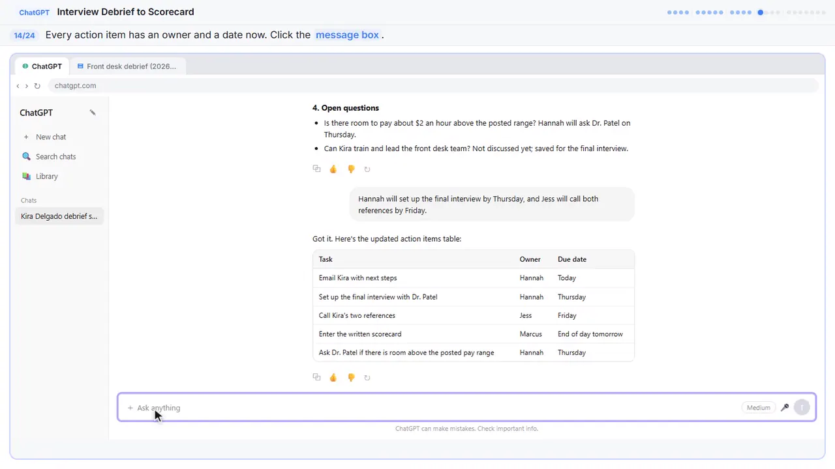Click the chatgpt.com address bar
835x469 pixels.
point(433,86)
